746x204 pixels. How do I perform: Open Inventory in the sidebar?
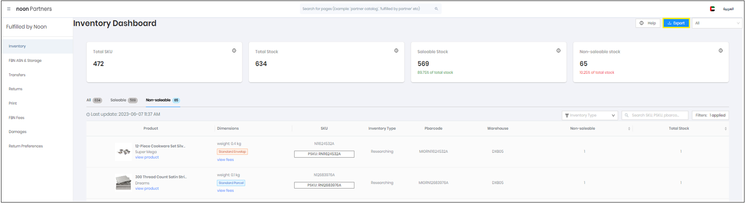pos(37,46)
